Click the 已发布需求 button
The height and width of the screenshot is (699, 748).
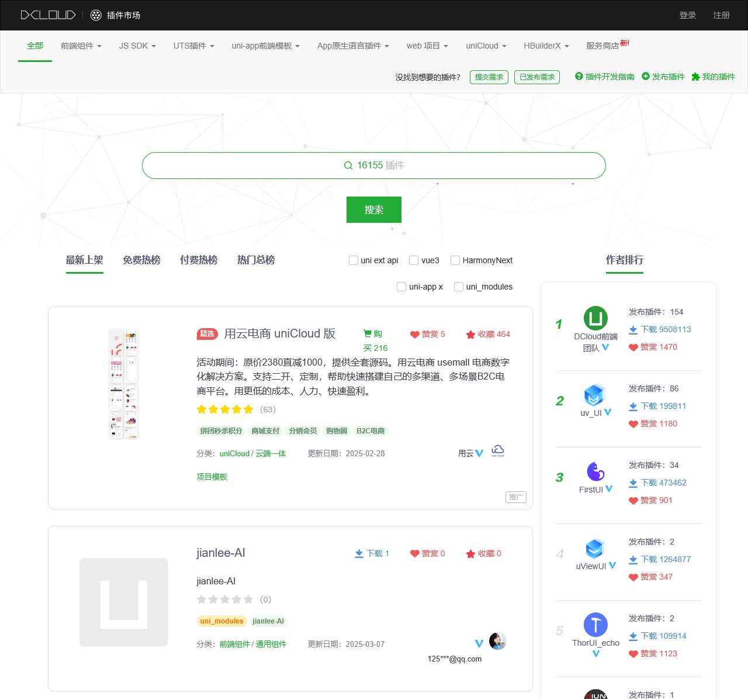pos(537,77)
